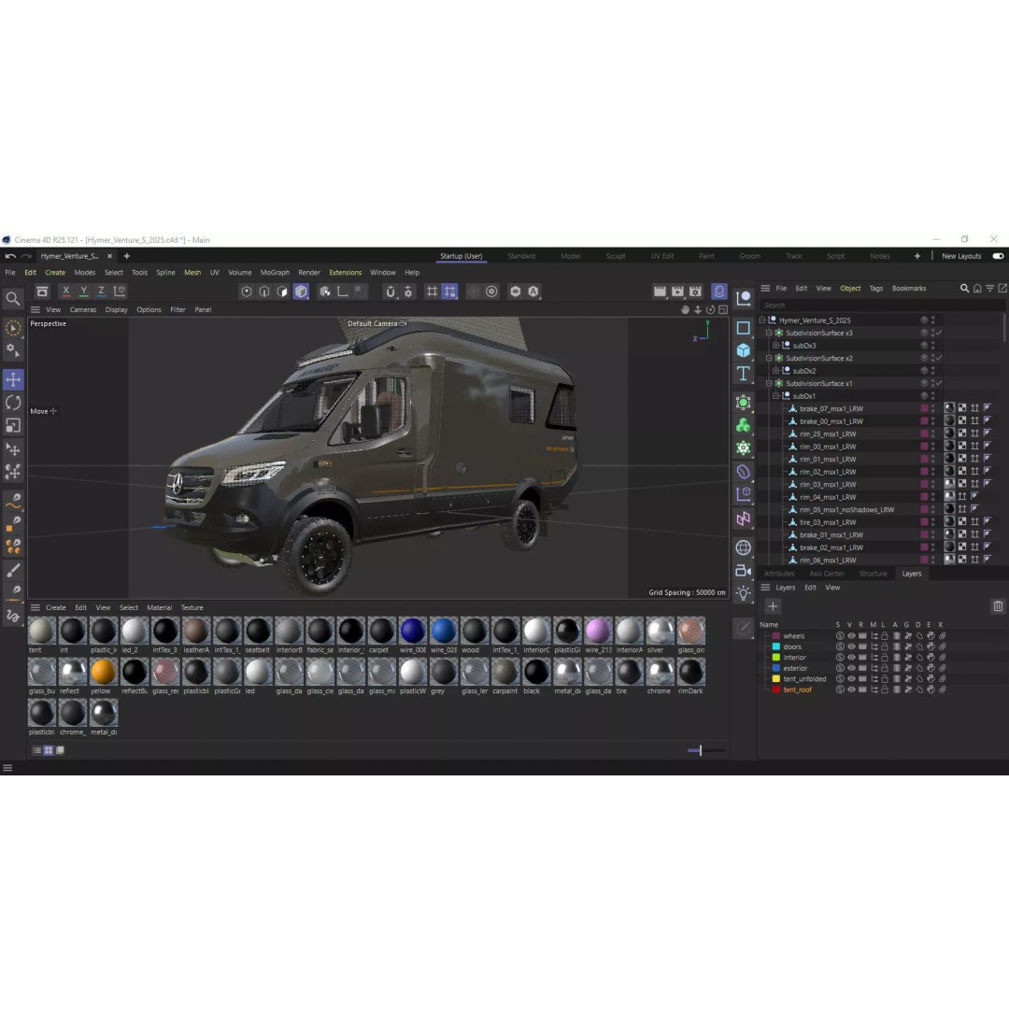
Task: Lock the exterior layer in the Layers panel
Action: point(886,667)
